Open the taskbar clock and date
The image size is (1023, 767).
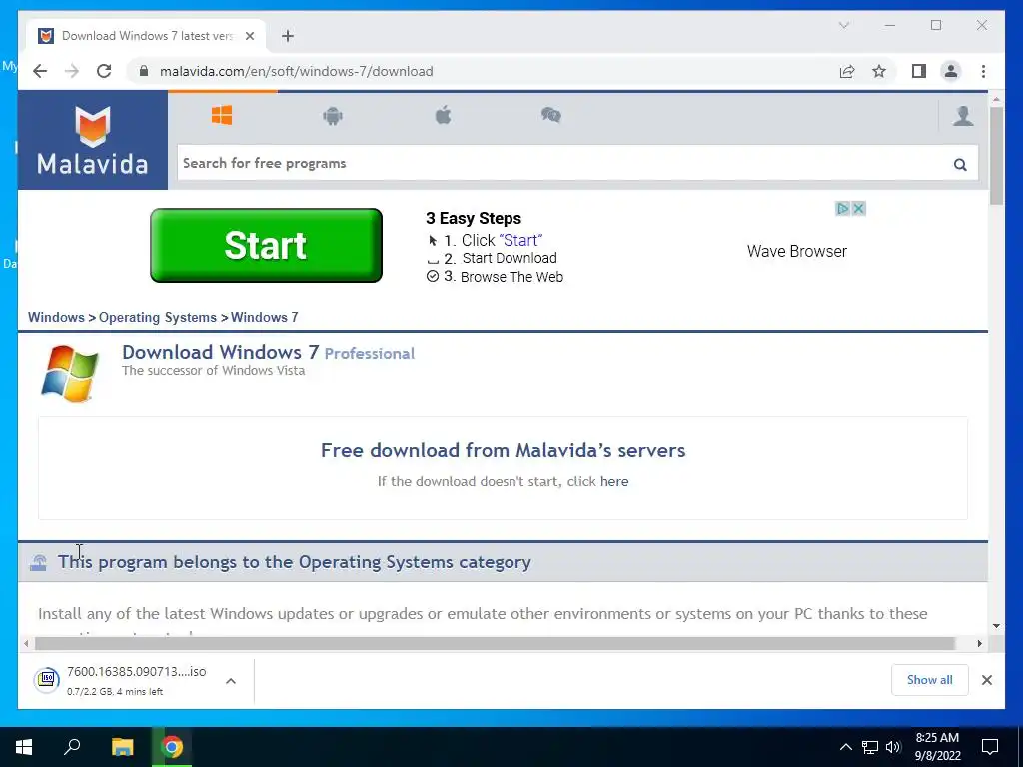[x=937, y=747]
